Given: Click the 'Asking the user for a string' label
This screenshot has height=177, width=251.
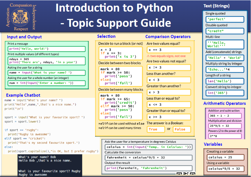Looking at the screenshot, I should click(x=25, y=68).
